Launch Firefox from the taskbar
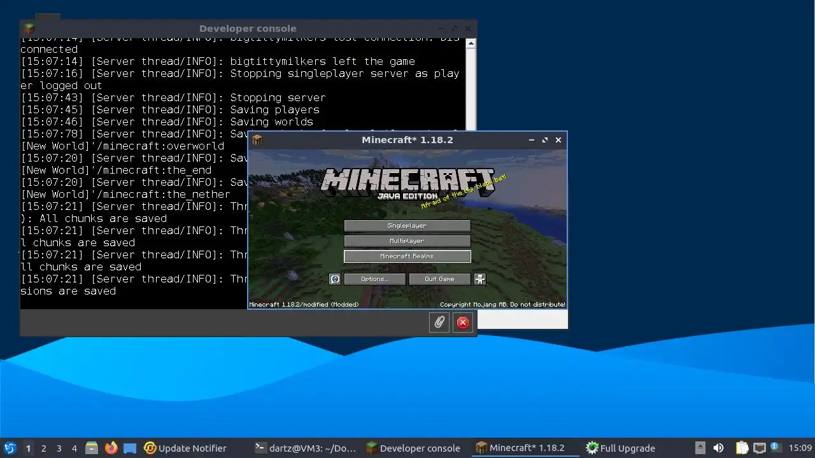Viewport: 815px width, 458px height. pyautogui.click(x=111, y=448)
